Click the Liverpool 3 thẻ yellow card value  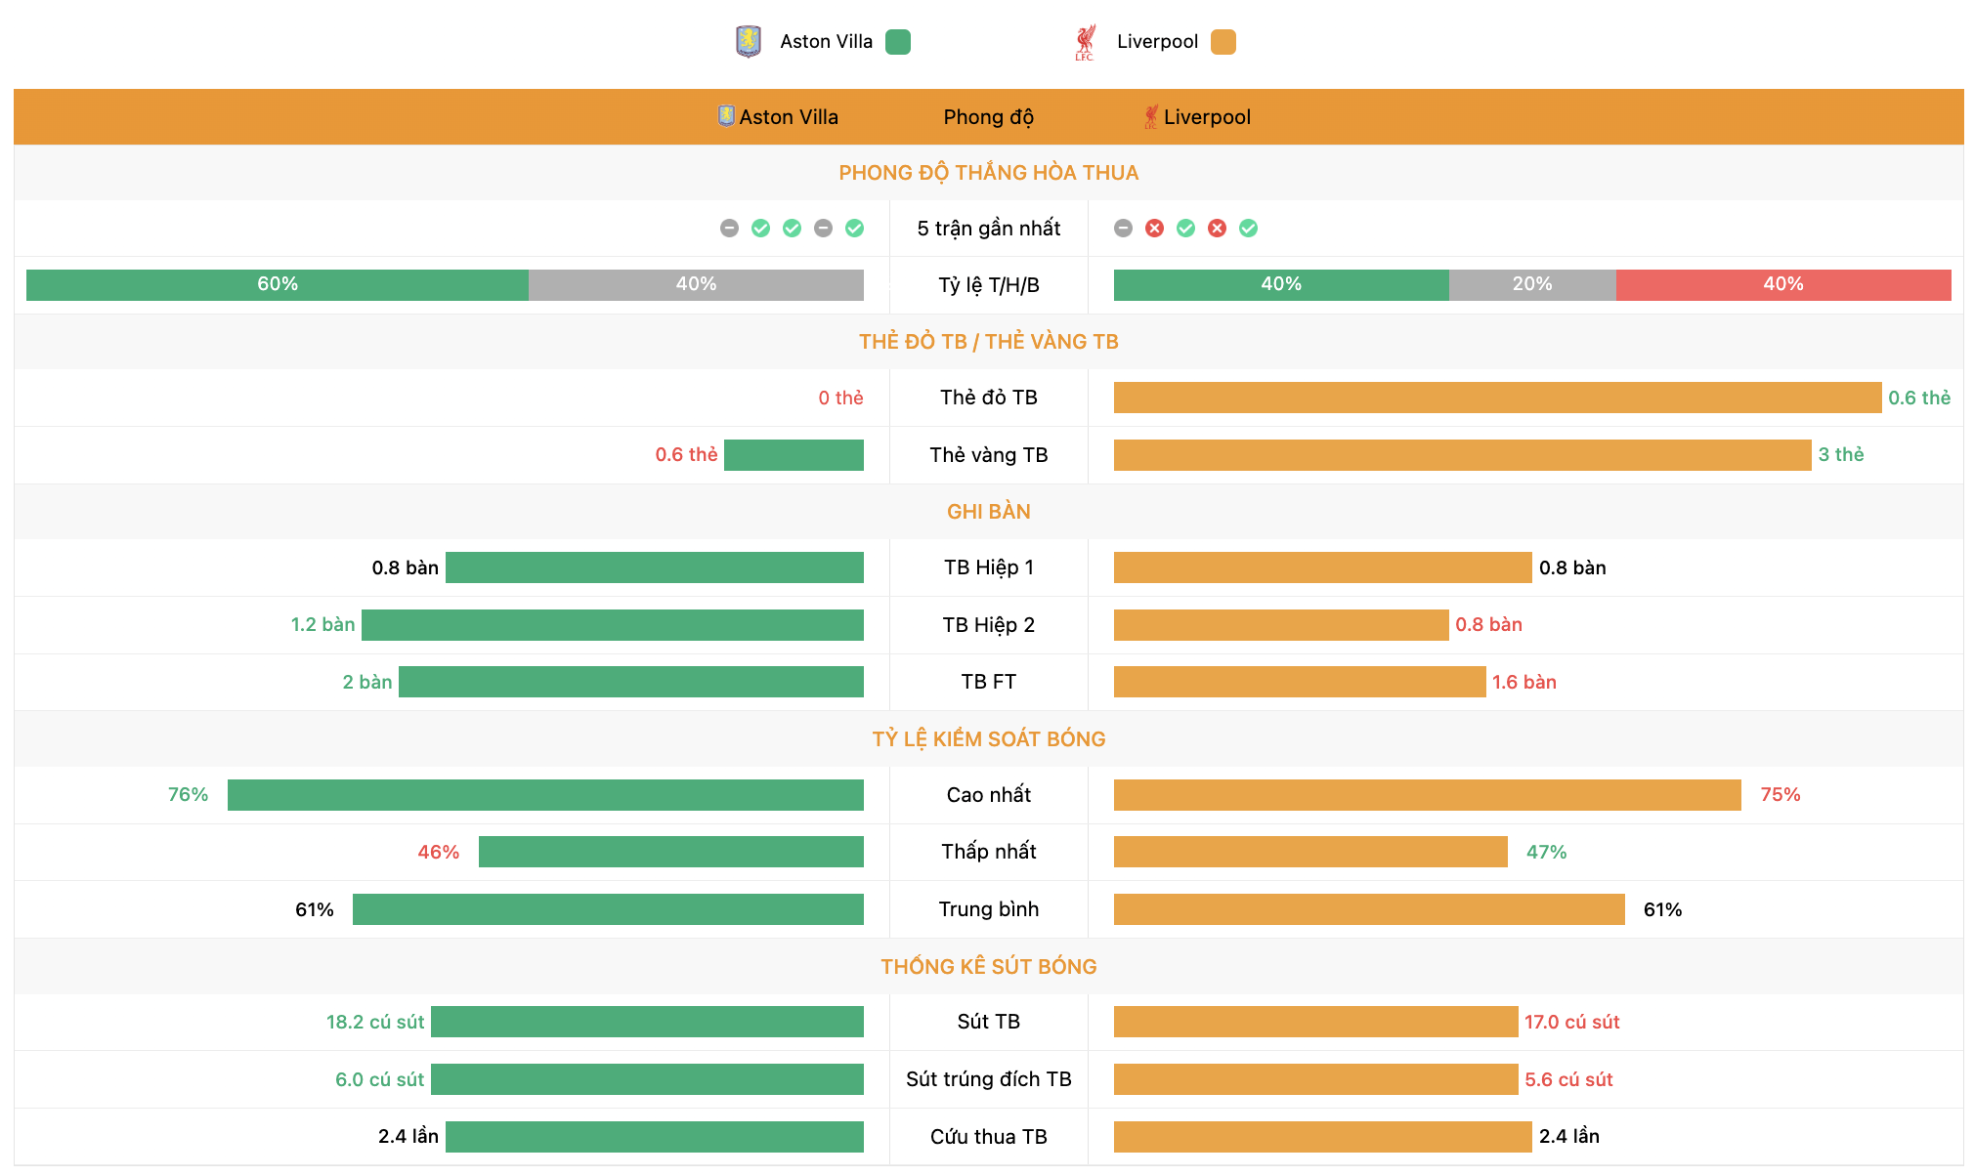click(x=1841, y=454)
